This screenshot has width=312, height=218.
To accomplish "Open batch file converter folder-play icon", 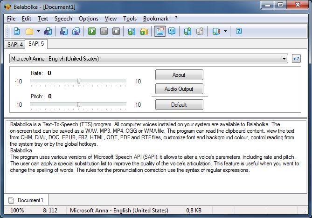I will click(144, 31).
